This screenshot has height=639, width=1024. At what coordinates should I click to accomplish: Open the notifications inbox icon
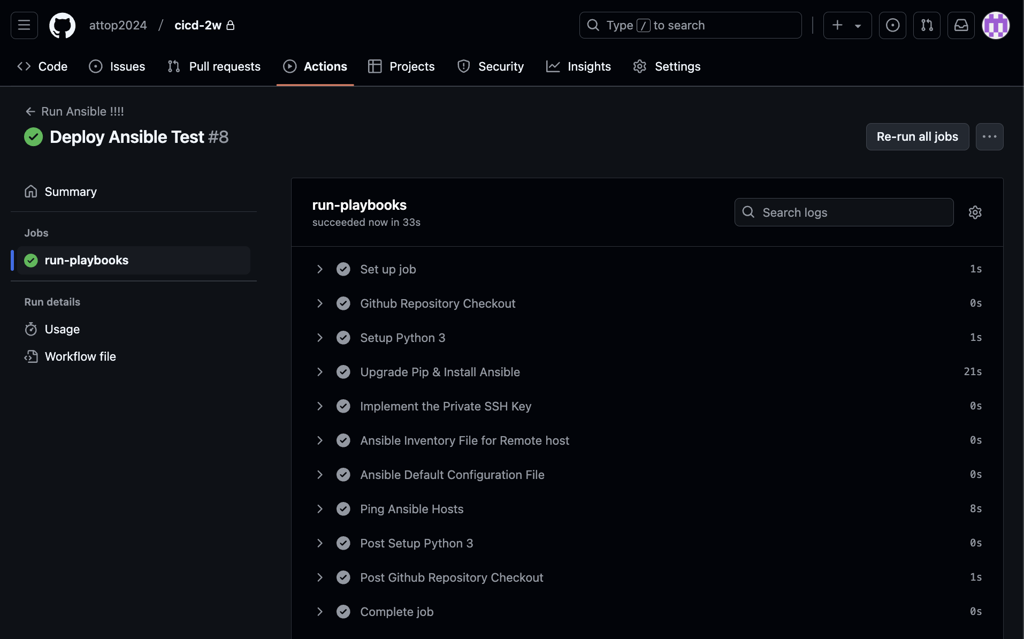coord(961,25)
